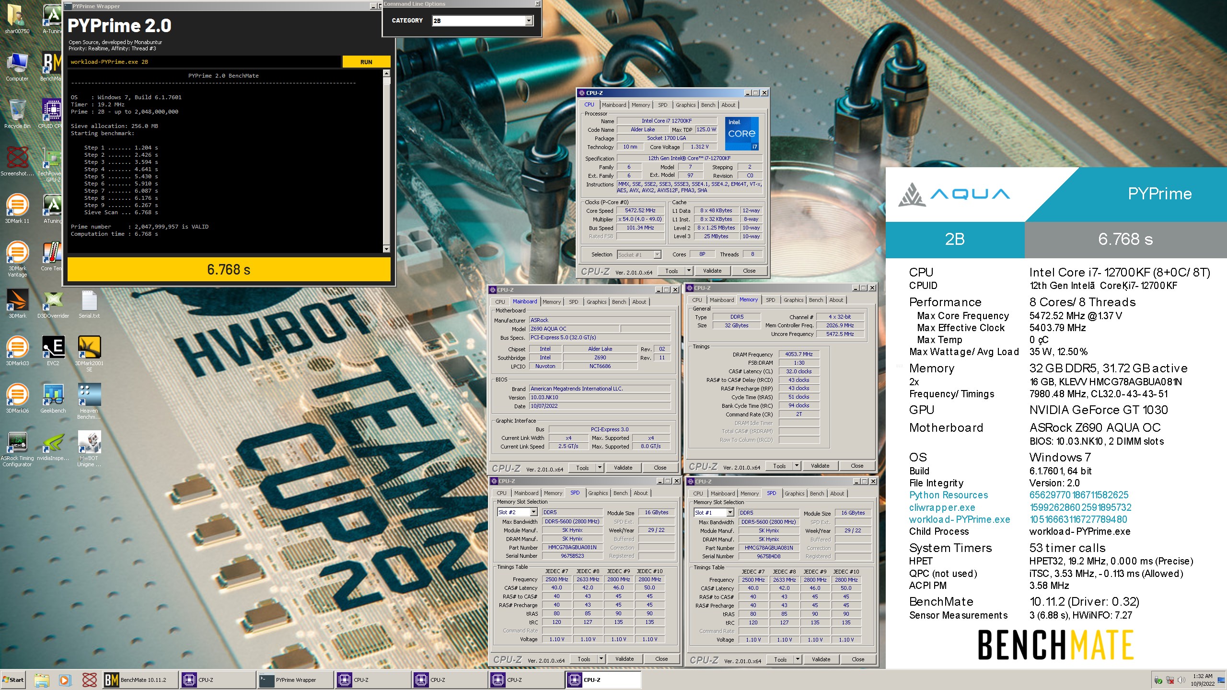Expand the Slot #1 memory slot dropdown
Screen dimensions: 1227x690
click(714, 513)
